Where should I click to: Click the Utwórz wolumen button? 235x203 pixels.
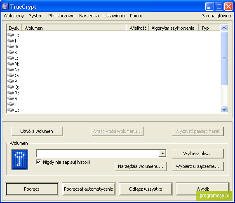37,131
